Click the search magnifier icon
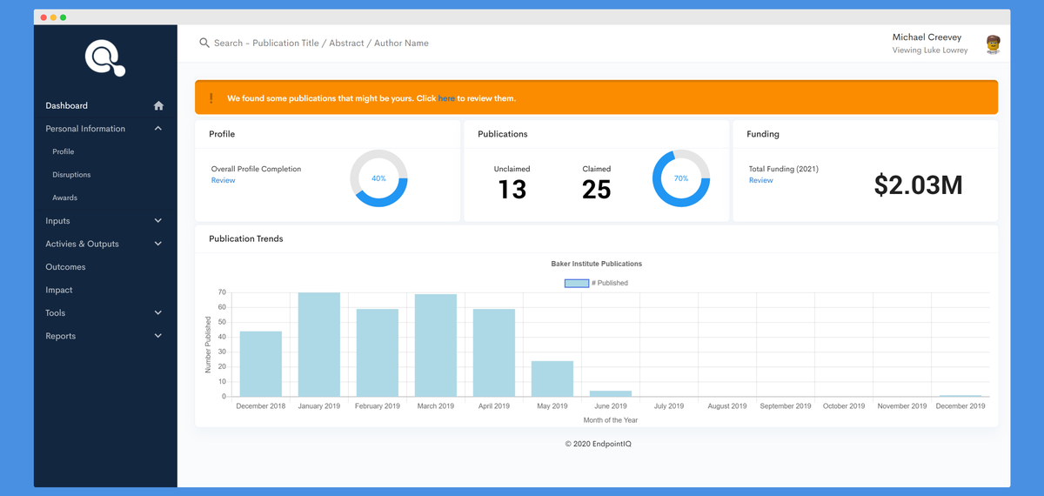1044x496 pixels. (x=204, y=43)
